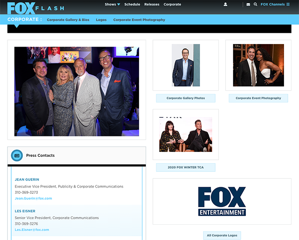Expand the Shows dropdown menu
The image size is (299, 240).
112,4
